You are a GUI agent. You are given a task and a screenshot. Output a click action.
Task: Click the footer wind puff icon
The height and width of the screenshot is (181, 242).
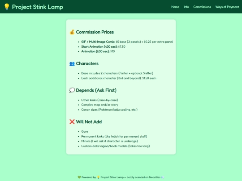click(x=163, y=177)
